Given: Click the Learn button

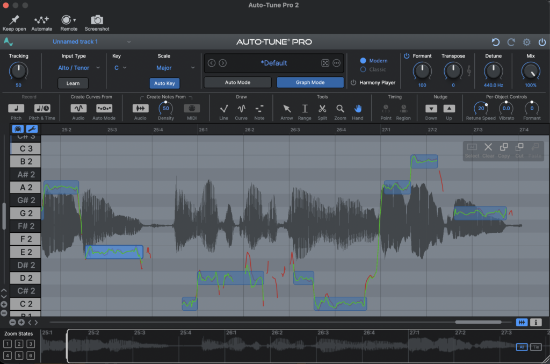Looking at the screenshot, I should coord(73,83).
